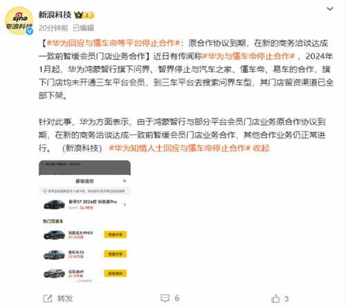Click the 已编辑 edited label
Screen dimensions: 346x307
(x=84, y=28)
